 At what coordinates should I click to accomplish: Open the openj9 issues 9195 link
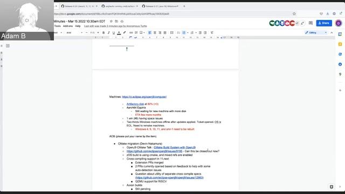(155, 151)
